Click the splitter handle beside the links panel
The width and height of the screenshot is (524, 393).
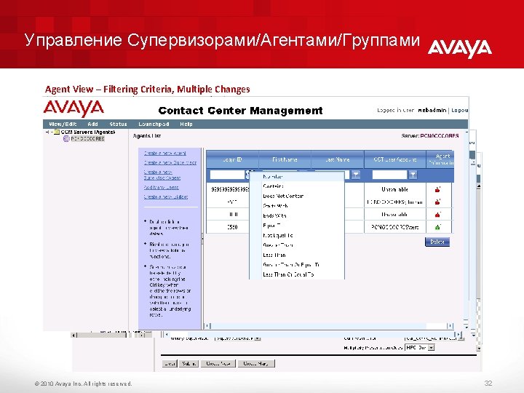pyautogui.click(x=202, y=238)
